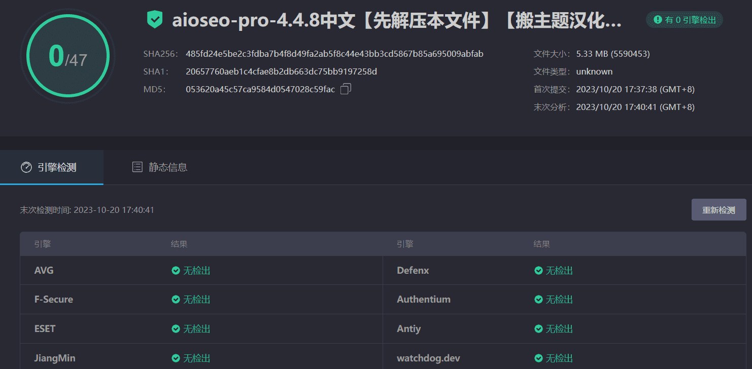Click the green check icon in AVG row
Screen dimensions: 752x369
[x=176, y=271]
